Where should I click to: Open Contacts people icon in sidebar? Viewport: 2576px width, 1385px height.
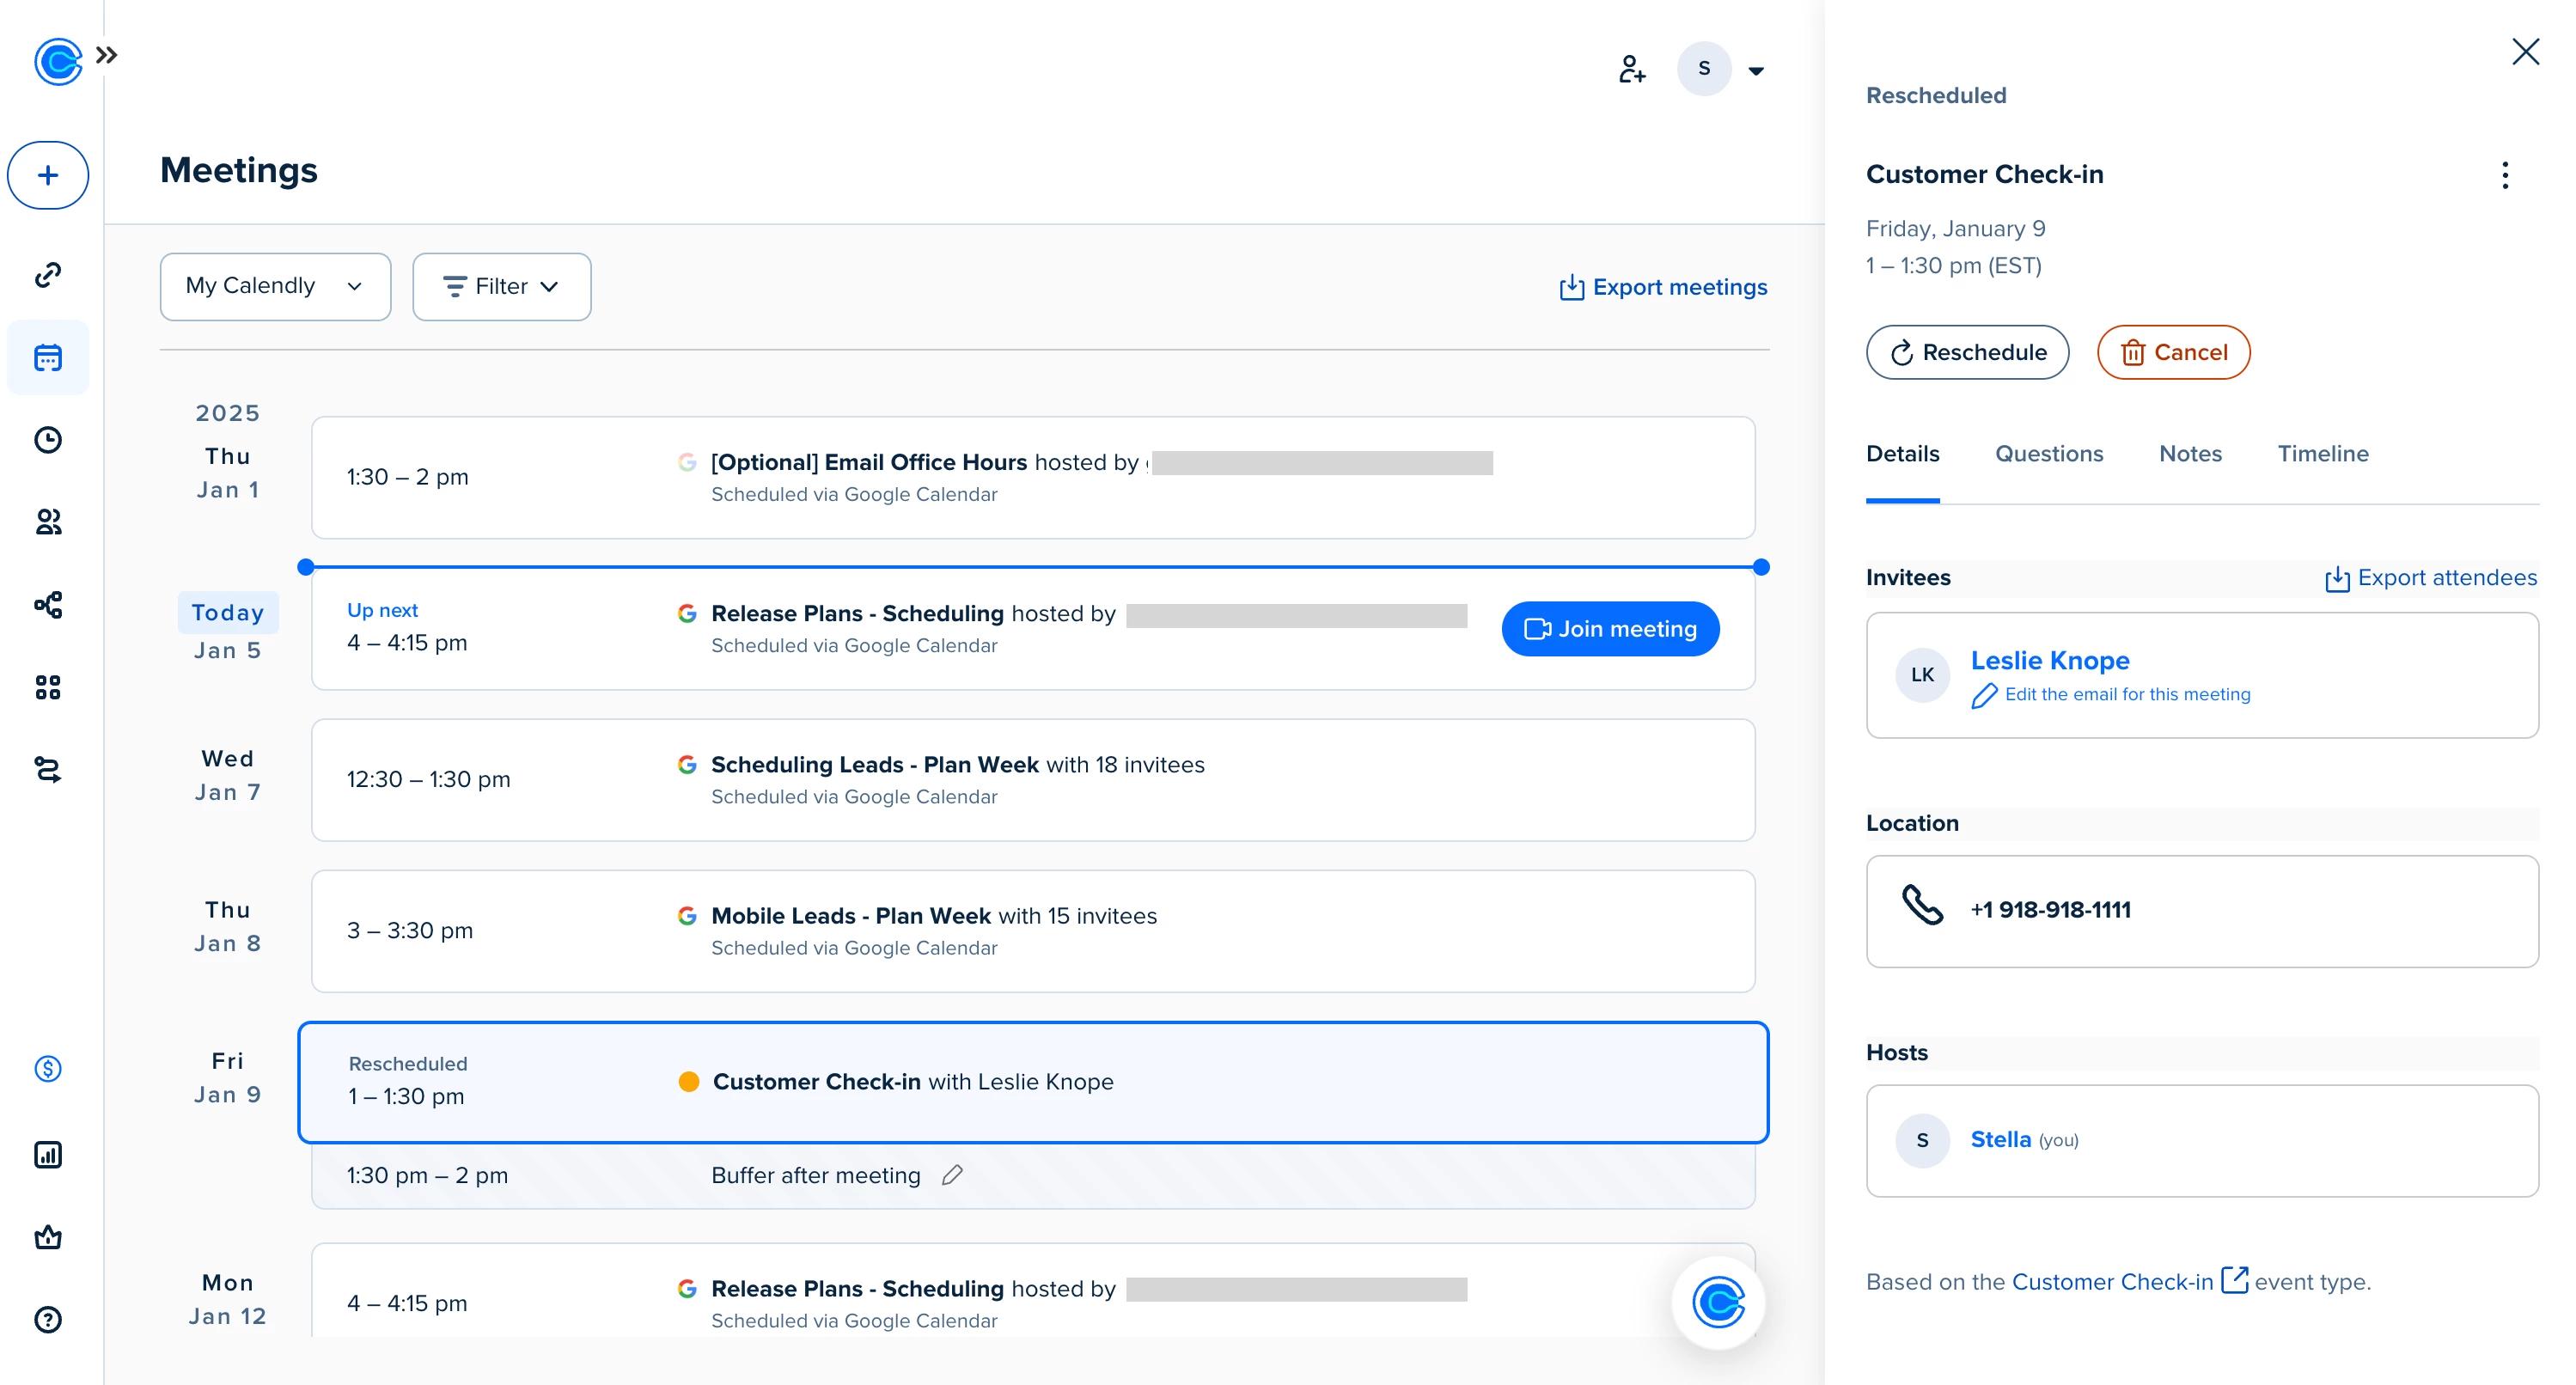[x=48, y=522]
